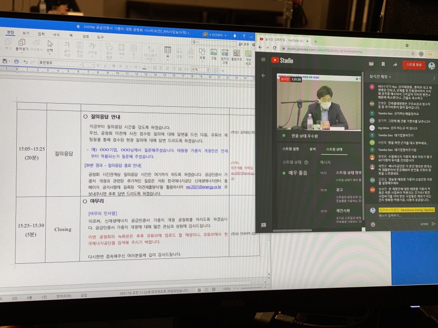Click Object Protect (개체 보호) icon
438x328 pixels.
pyautogui.click(x=248, y=53)
